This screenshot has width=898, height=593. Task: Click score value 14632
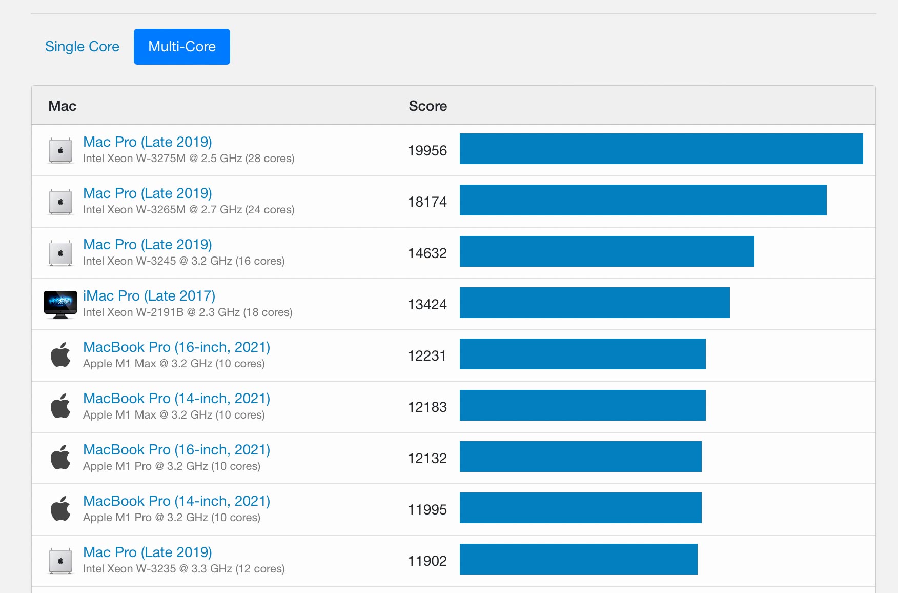[427, 253]
